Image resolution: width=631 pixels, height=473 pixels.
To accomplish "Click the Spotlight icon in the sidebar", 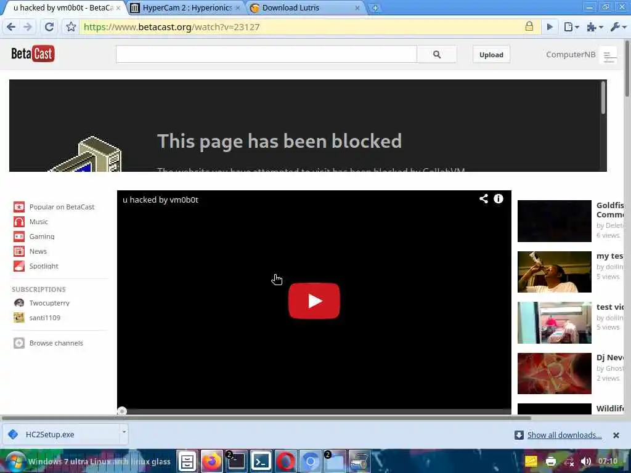I will [19, 266].
